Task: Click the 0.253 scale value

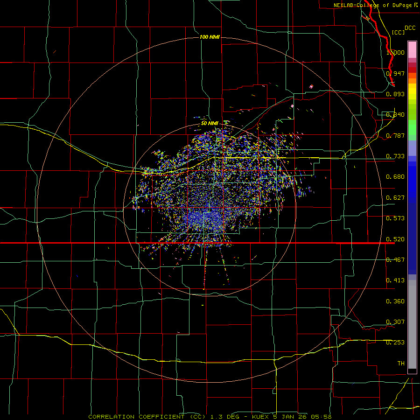Action: point(395,343)
